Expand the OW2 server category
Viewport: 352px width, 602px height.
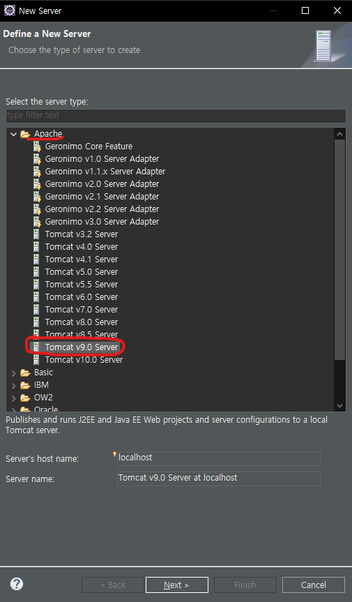(x=13, y=398)
